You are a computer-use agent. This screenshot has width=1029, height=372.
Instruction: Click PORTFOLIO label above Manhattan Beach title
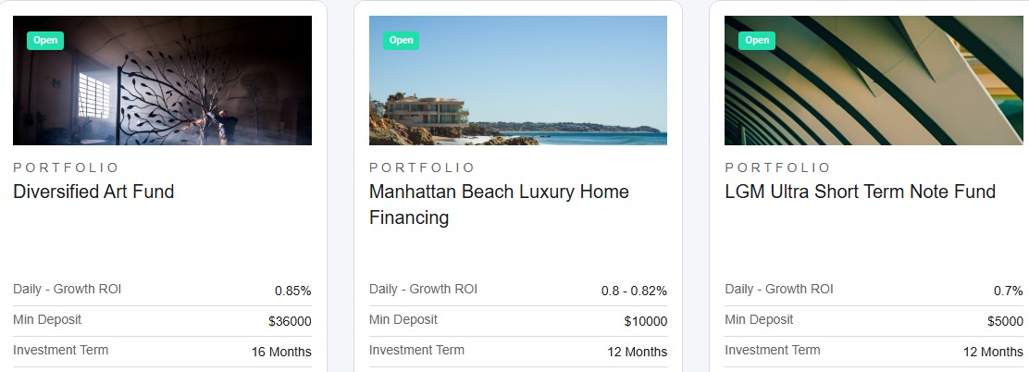[x=422, y=167]
